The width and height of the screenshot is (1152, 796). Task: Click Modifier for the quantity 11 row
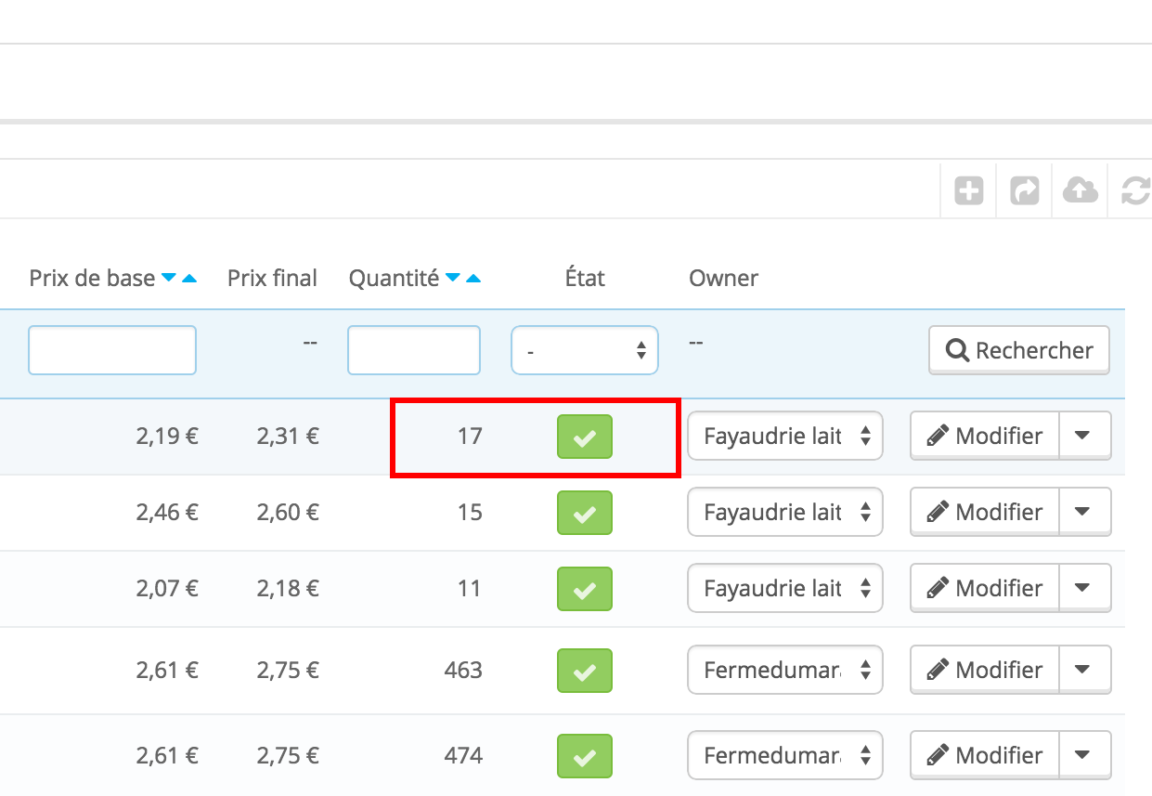985,588
